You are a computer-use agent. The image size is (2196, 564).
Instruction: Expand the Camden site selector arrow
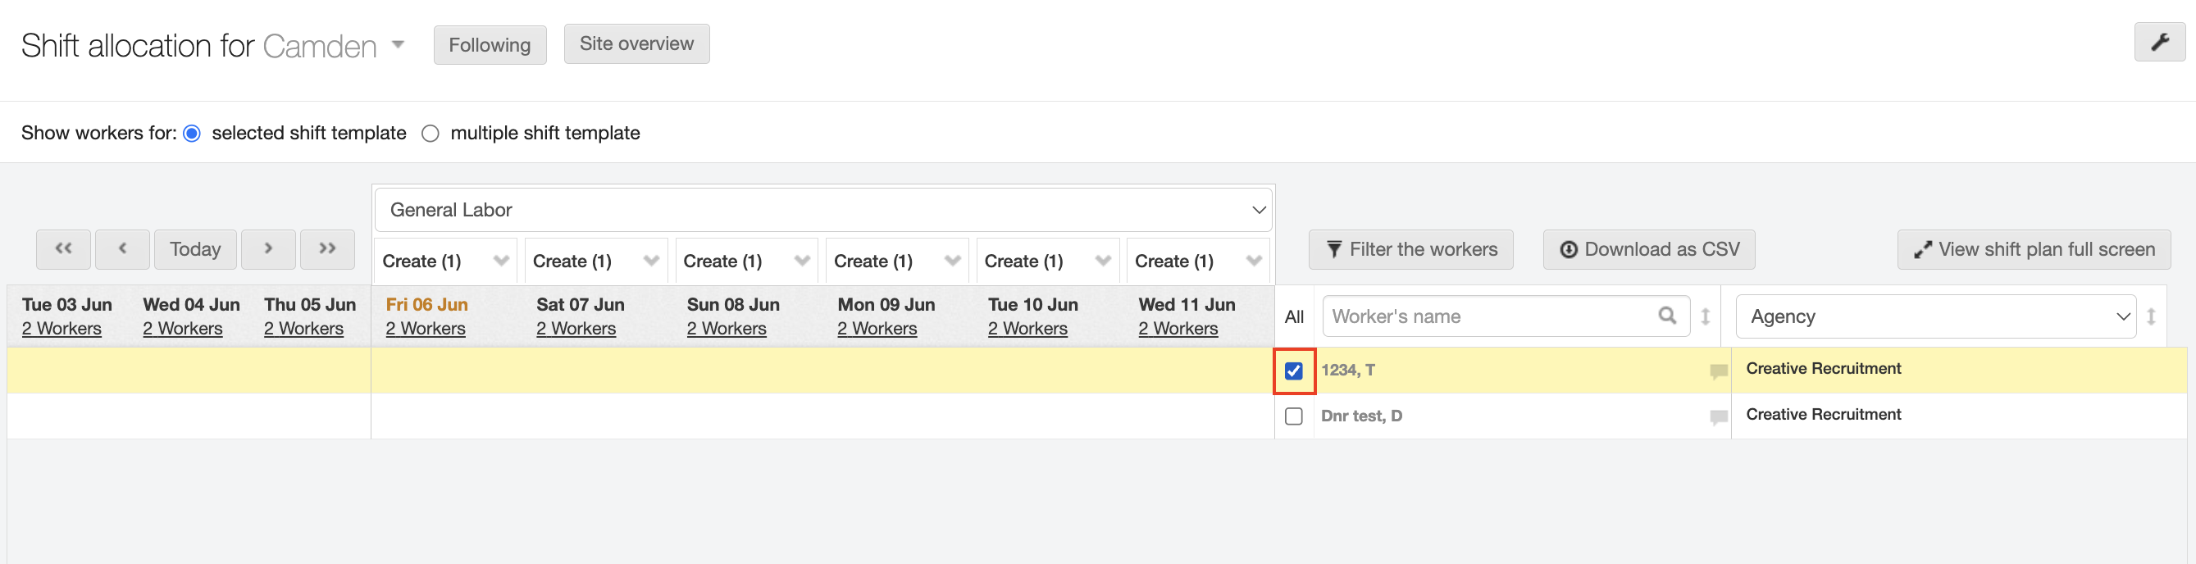(x=398, y=45)
